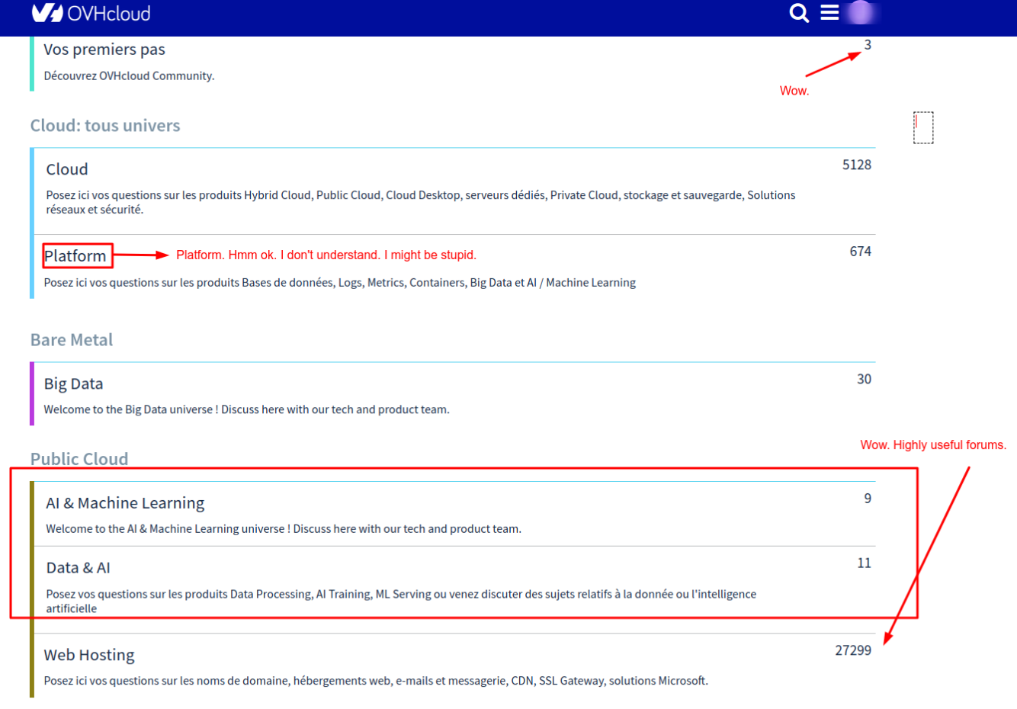
Task: Click the OVHcloud logo in header
Action: point(91,13)
